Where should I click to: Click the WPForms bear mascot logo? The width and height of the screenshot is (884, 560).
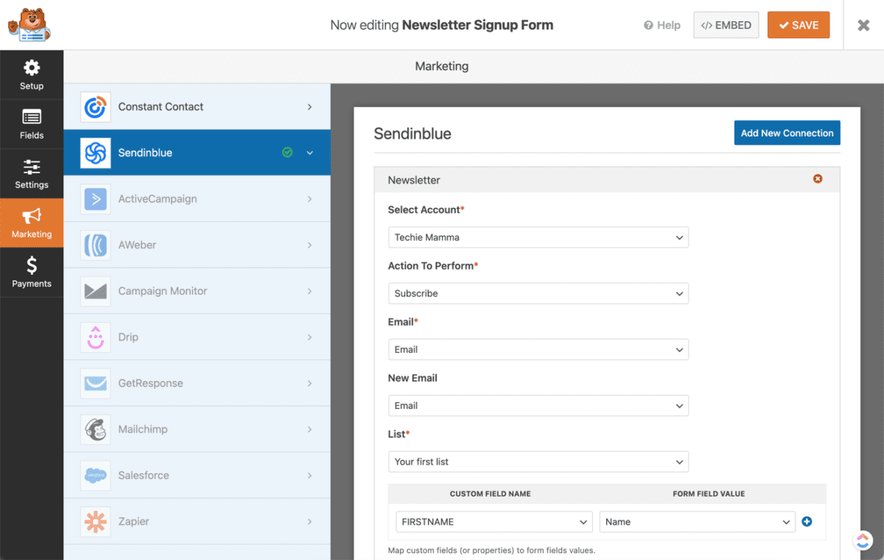29,25
